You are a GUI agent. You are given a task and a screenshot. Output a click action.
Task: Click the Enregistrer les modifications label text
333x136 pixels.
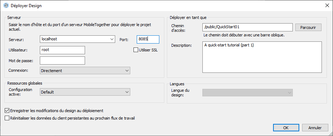click(57, 110)
